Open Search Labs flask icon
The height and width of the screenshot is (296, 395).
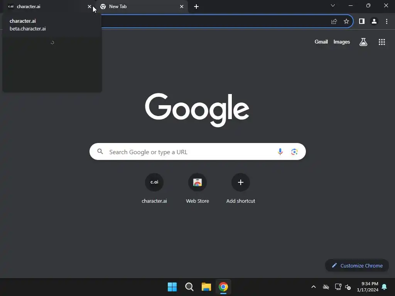tap(363, 42)
